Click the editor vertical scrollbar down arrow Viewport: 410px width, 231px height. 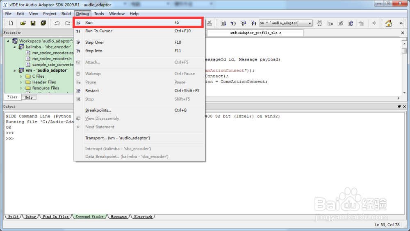click(405, 93)
